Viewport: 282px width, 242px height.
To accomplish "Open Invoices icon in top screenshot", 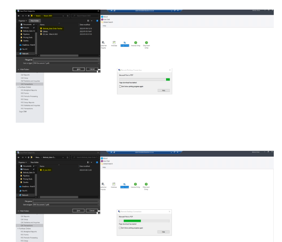I will click(x=114, y=44).
